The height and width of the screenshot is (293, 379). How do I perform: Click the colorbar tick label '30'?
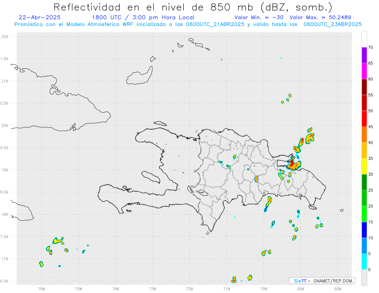click(370, 174)
